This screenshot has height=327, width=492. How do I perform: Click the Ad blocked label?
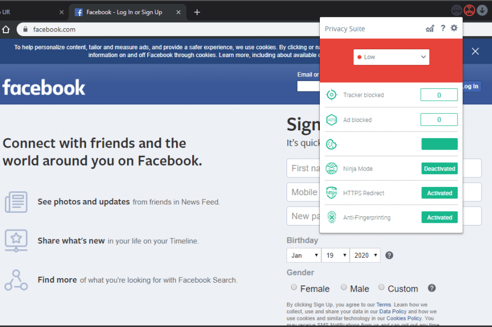[x=357, y=120]
